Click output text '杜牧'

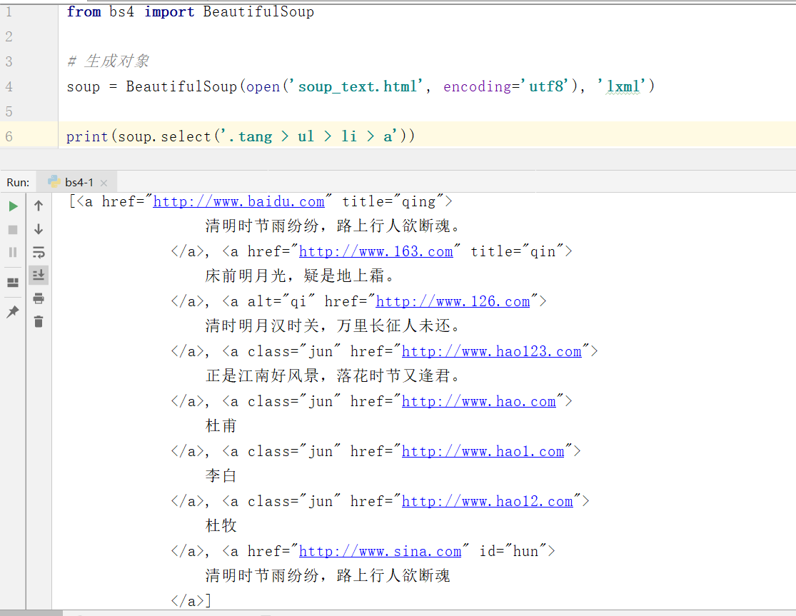[x=221, y=525]
